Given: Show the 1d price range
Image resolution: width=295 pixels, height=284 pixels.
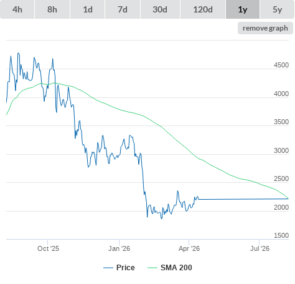Looking at the screenshot, I should 88,9.
